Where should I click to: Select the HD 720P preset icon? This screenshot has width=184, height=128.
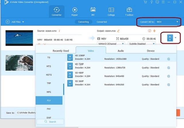click(x=70, y=66)
